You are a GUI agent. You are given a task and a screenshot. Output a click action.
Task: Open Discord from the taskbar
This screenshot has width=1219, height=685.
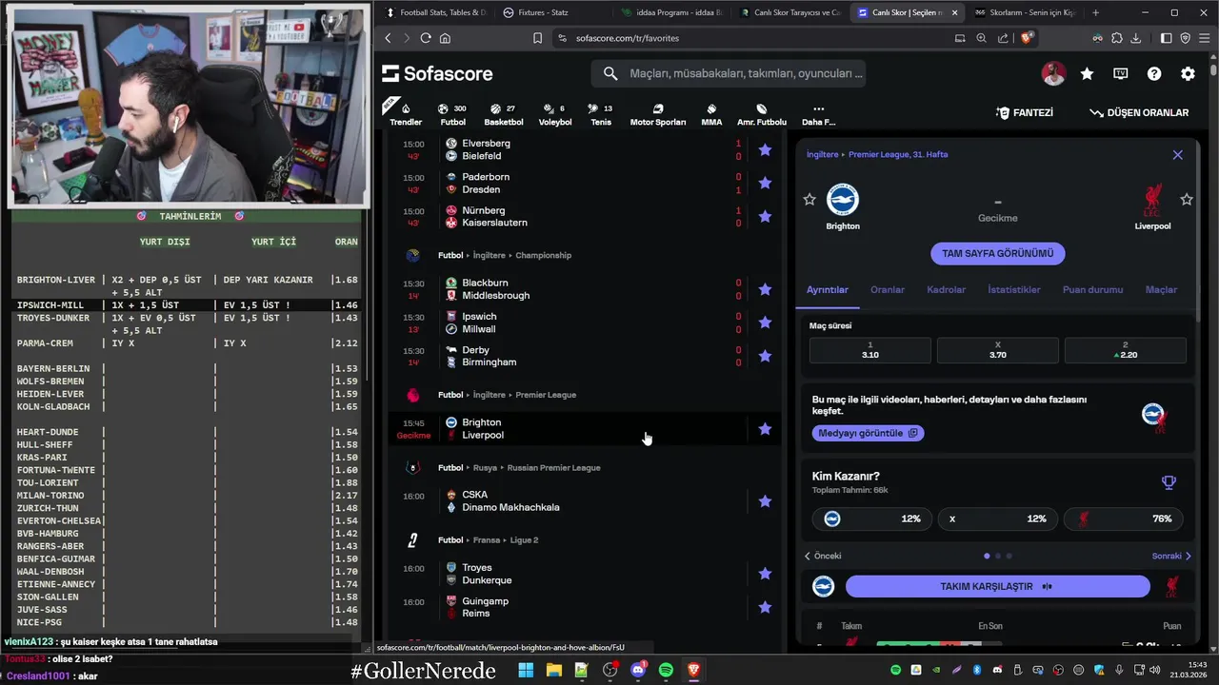638,670
